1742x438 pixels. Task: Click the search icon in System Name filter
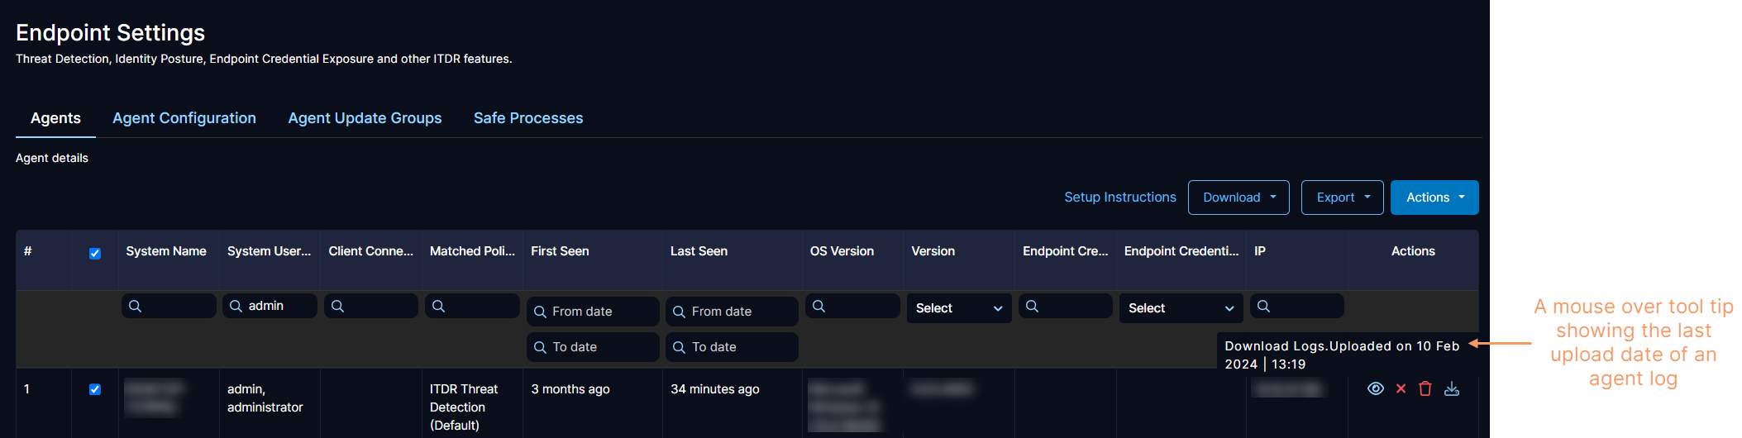point(136,306)
